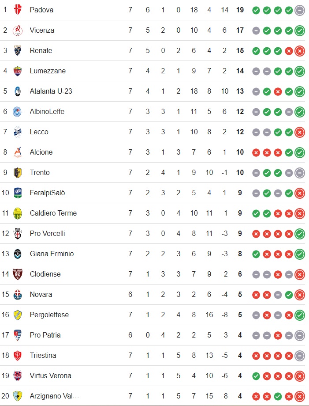This screenshot has height=406, width=309.
Task: Click the Novara team badge
Action: click(18, 294)
